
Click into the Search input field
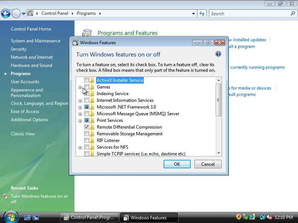point(250,13)
